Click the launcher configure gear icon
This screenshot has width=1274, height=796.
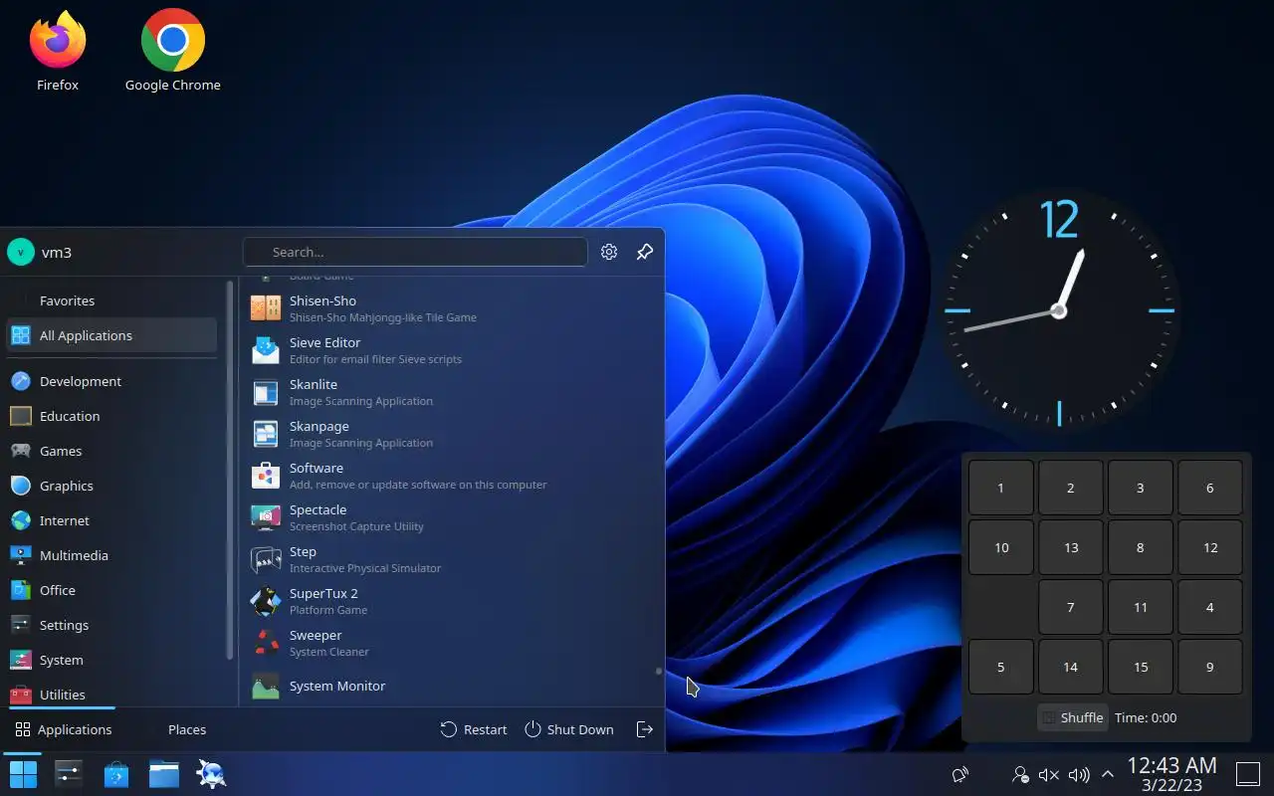tap(609, 252)
